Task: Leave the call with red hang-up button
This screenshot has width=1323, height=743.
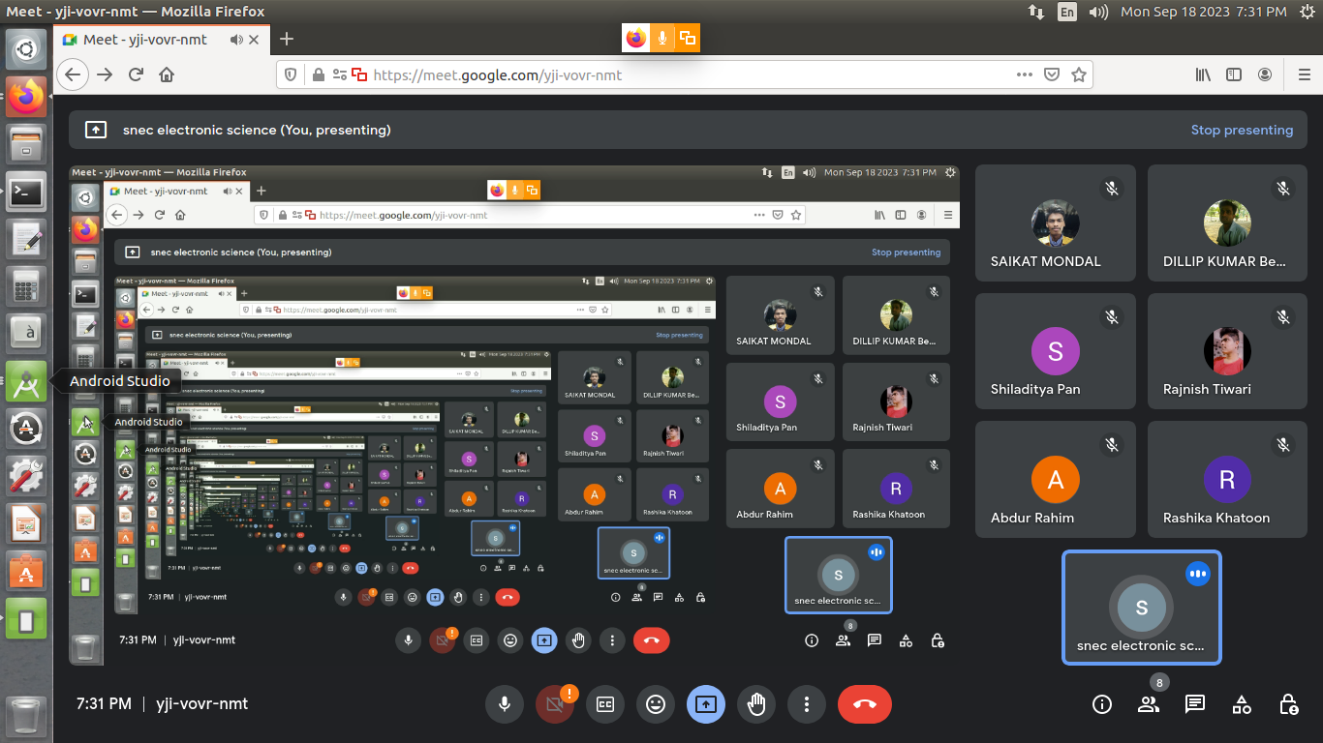Action: pos(865,704)
